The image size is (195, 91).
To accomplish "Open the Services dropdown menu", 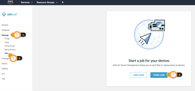I will tap(27, 2).
